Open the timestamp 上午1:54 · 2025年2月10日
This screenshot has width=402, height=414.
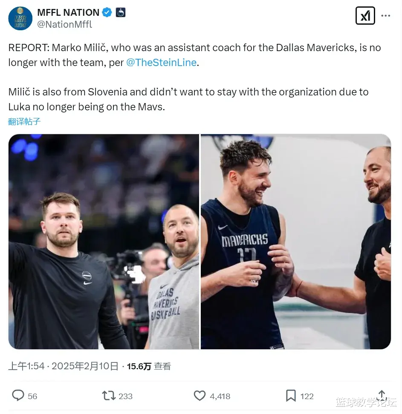tap(64, 366)
